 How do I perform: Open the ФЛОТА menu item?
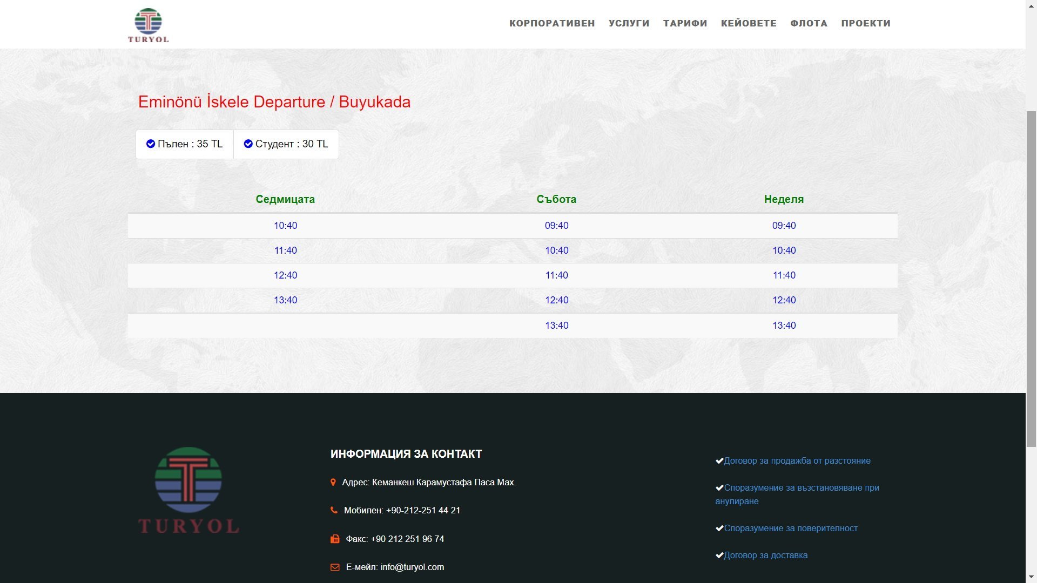pos(809,23)
